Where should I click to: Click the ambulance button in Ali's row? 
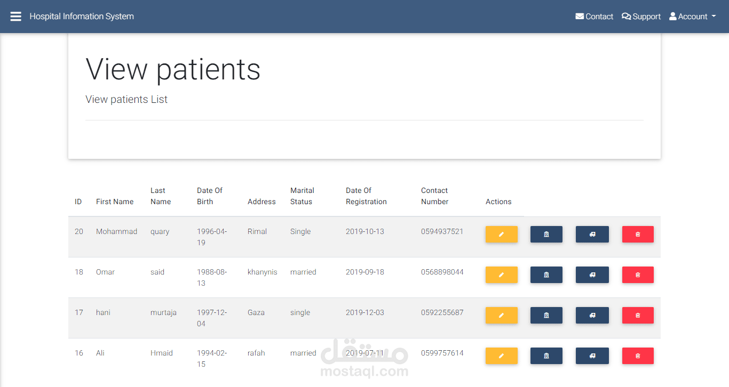(592, 356)
